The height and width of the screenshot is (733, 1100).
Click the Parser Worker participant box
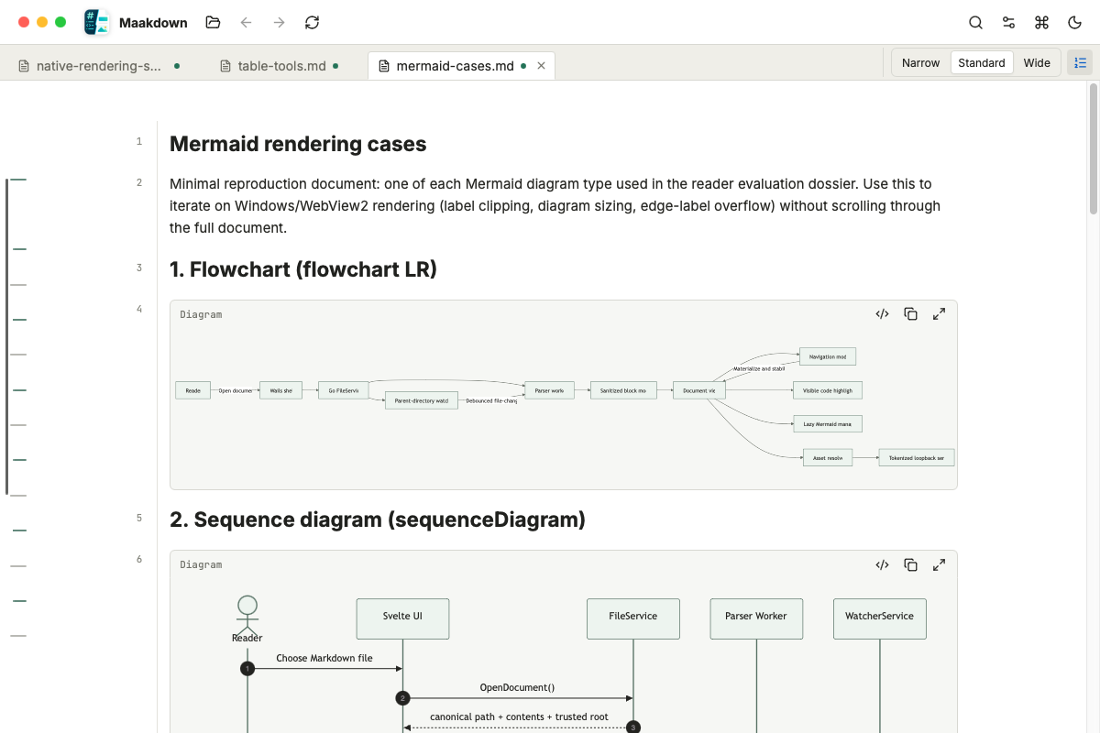pyautogui.click(x=756, y=618)
